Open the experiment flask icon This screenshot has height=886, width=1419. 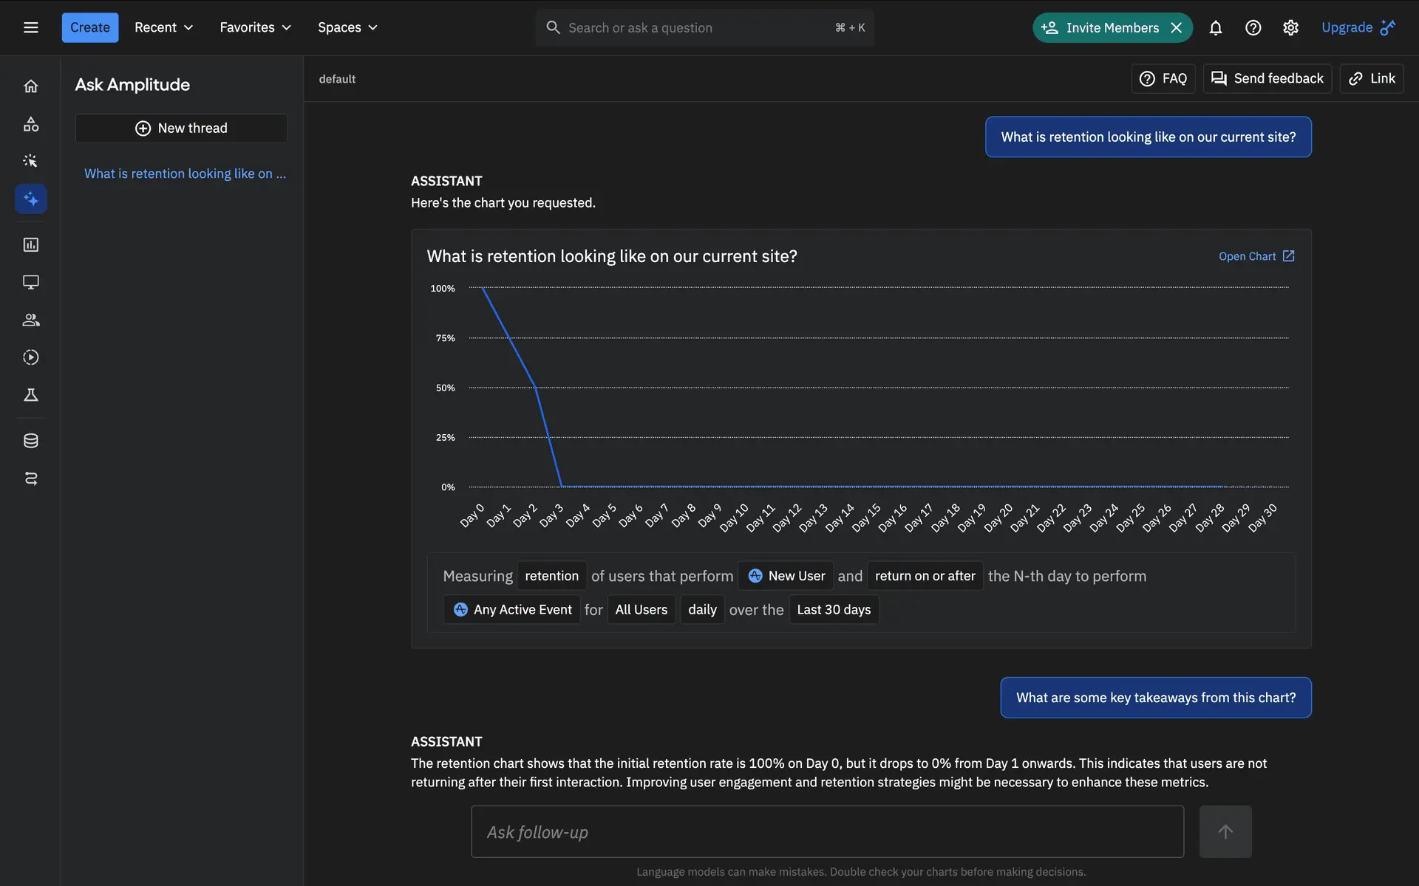(x=30, y=395)
